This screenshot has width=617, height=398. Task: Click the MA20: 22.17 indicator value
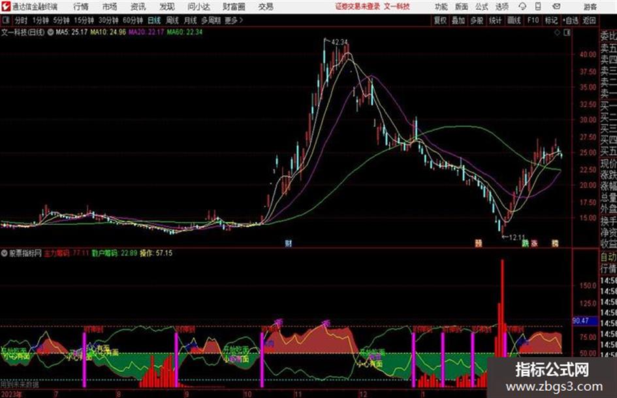(146, 32)
